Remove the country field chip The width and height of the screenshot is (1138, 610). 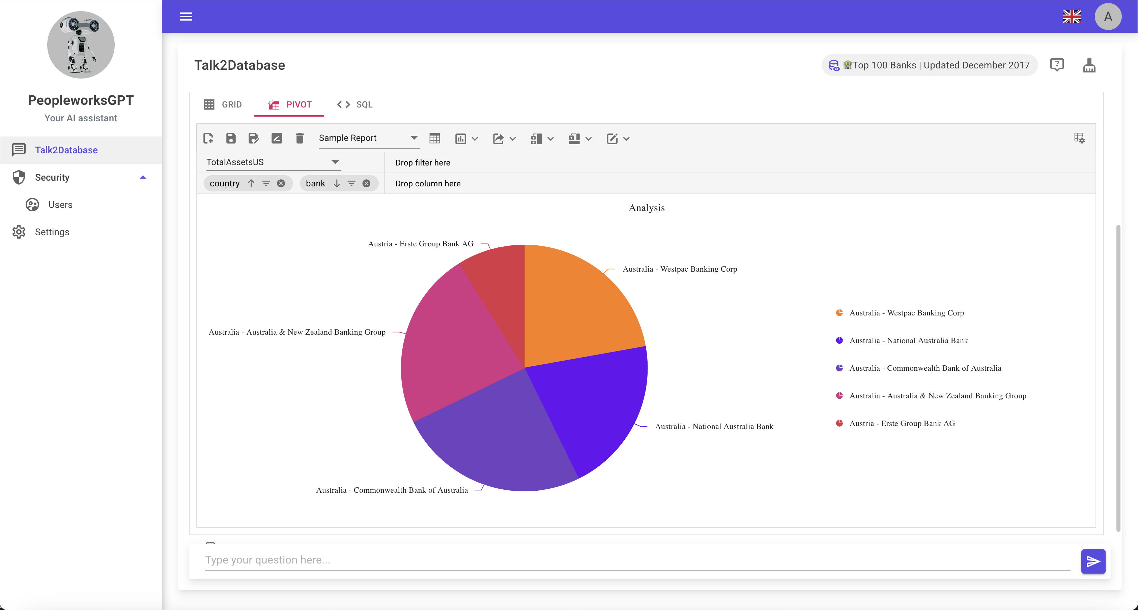pyautogui.click(x=281, y=183)
